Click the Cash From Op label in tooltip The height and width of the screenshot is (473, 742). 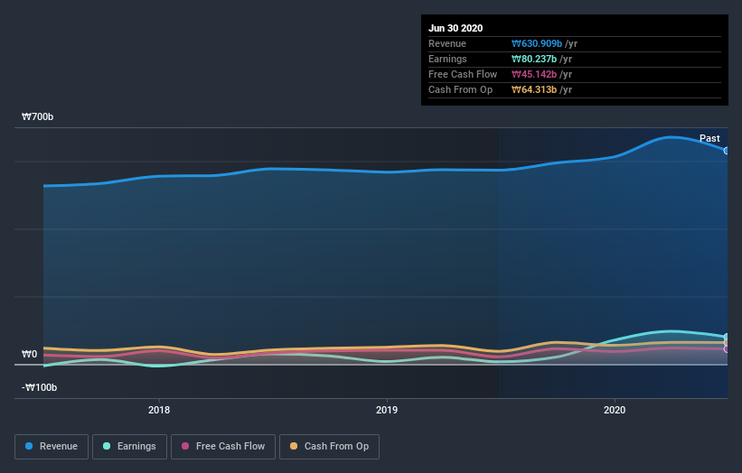460,89
